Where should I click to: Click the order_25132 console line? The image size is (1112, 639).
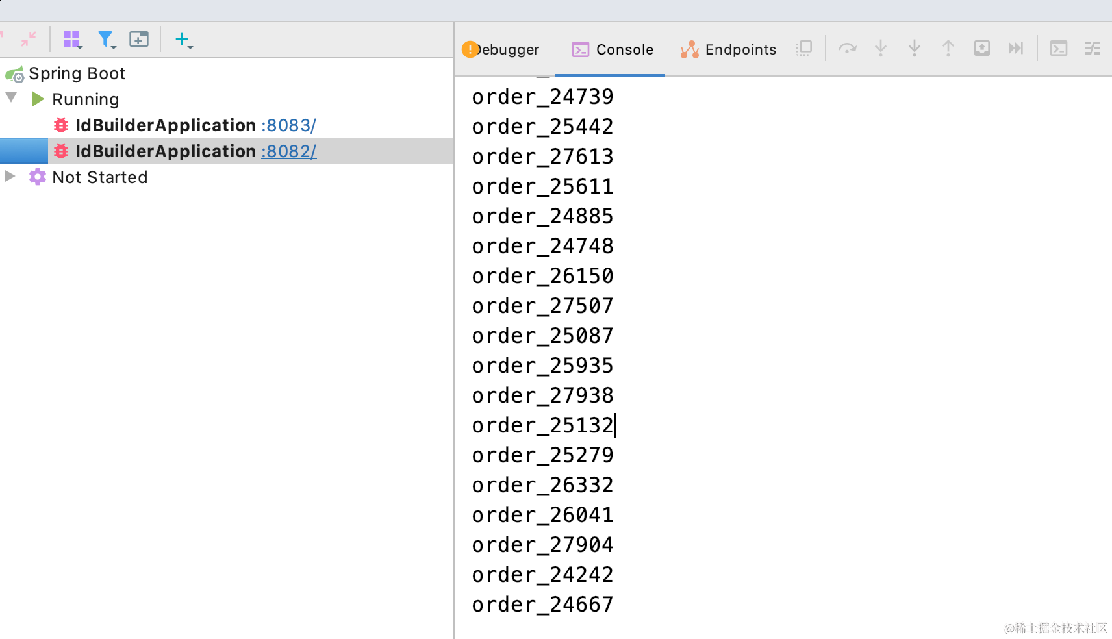pos(542,425)
